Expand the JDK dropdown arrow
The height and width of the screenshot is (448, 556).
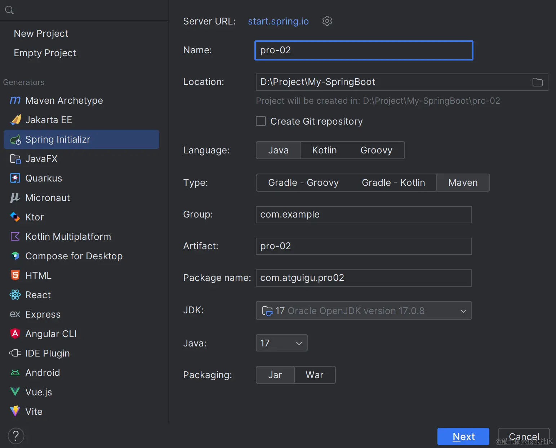click(463, 311)
